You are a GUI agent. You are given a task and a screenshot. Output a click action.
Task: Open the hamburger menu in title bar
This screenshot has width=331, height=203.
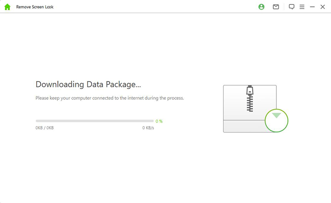click(302, 7)
